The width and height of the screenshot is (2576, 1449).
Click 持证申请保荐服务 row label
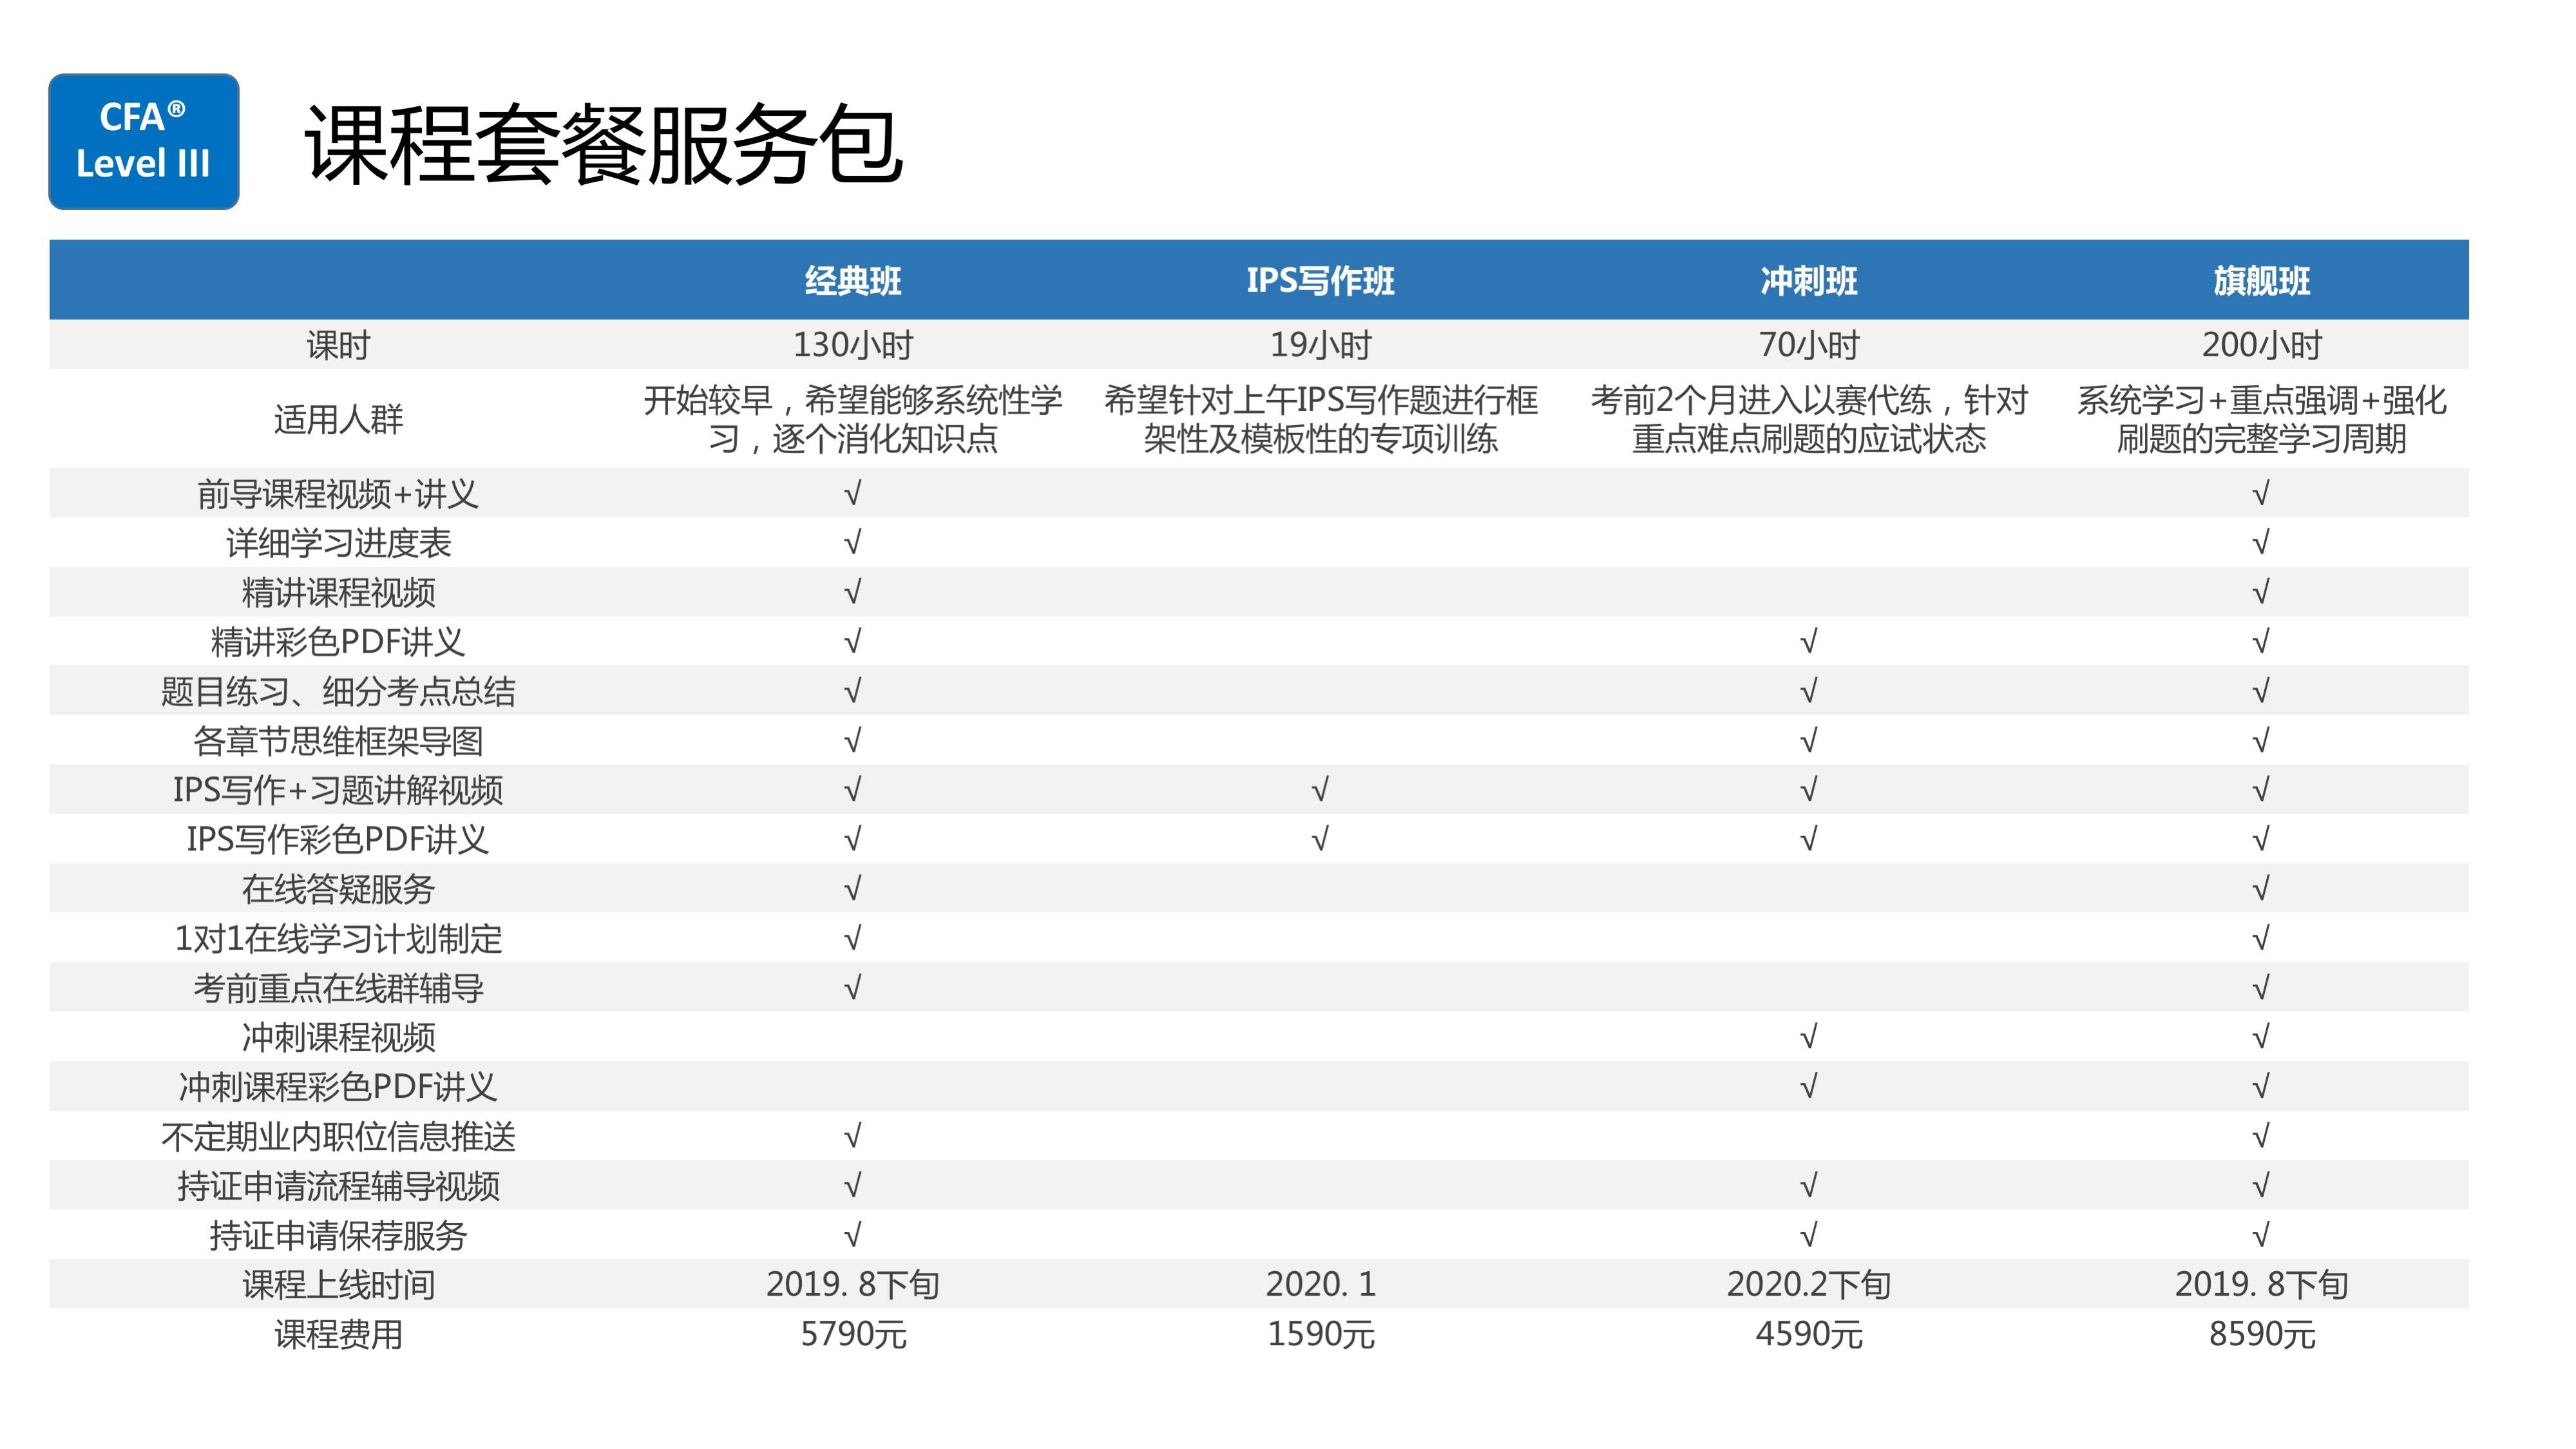point(338,1235)
